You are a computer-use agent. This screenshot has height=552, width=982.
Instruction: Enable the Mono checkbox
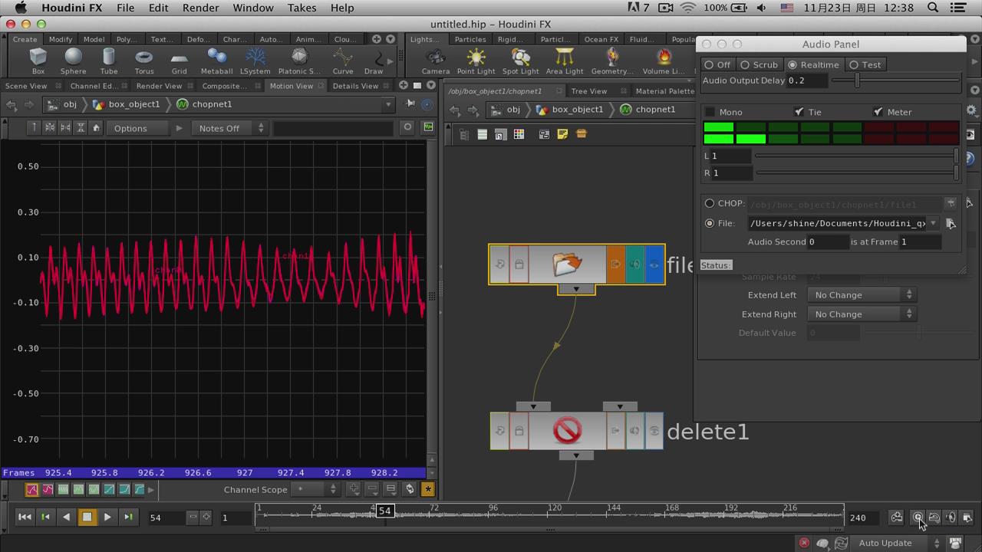710,112
